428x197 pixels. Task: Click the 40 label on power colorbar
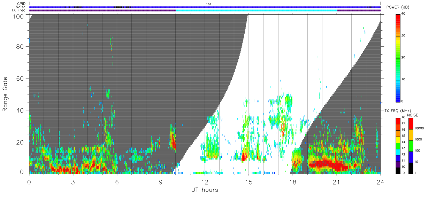coord(404,14)
